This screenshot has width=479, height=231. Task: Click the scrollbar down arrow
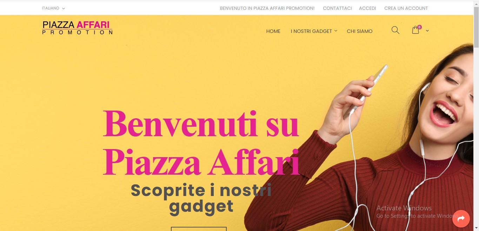tap(476, 228)
